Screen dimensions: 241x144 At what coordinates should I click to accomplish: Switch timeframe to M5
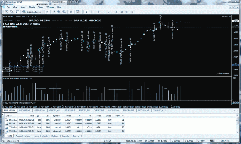pyautogui.click(x=116, y=12)
